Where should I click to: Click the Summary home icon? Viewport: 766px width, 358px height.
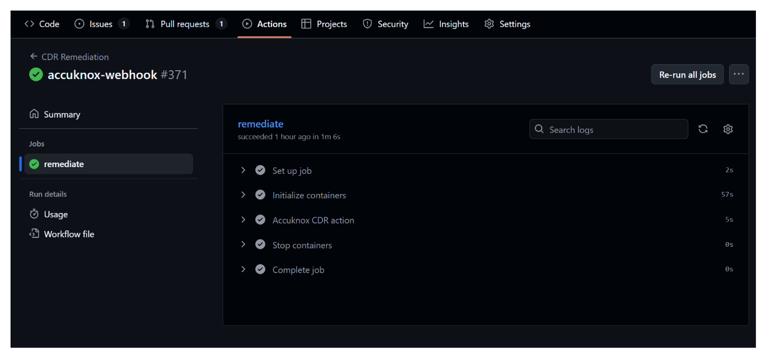tap(34, 114)
